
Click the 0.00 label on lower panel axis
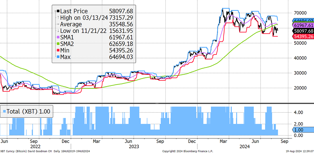298,135
